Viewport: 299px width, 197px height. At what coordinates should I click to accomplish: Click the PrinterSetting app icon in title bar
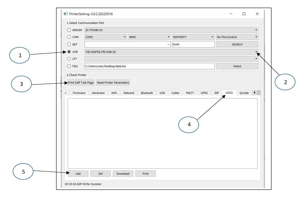66,14
